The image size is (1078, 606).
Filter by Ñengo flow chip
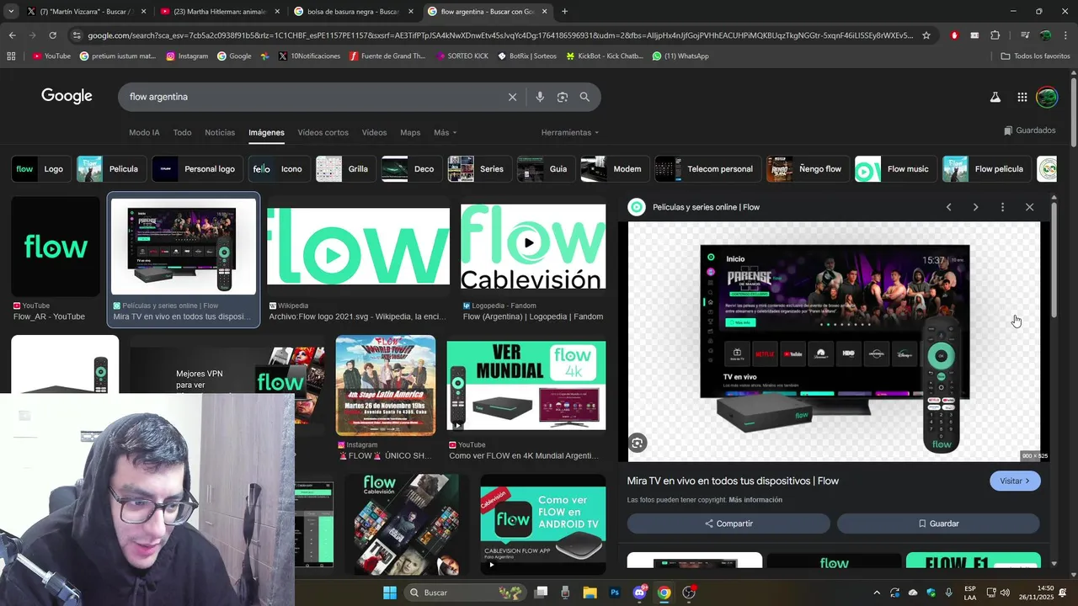(807, 169)
